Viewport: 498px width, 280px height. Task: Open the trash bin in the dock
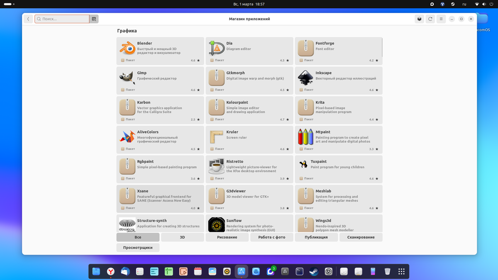387,271
